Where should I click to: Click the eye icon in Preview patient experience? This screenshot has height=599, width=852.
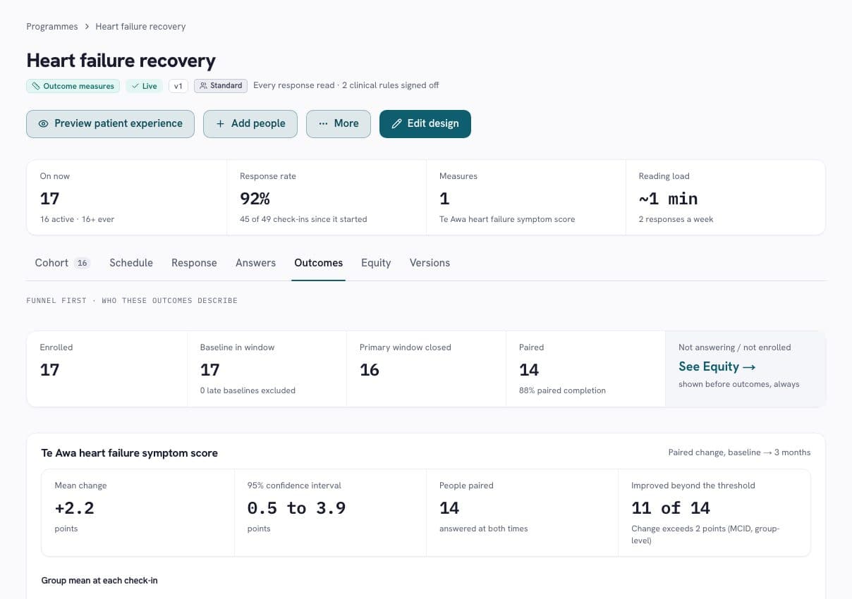pyautogui.click(x=43, y=123)
